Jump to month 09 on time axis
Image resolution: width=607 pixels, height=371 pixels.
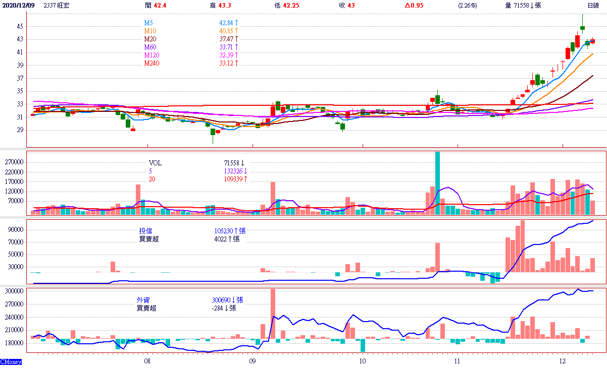point(252,361)
